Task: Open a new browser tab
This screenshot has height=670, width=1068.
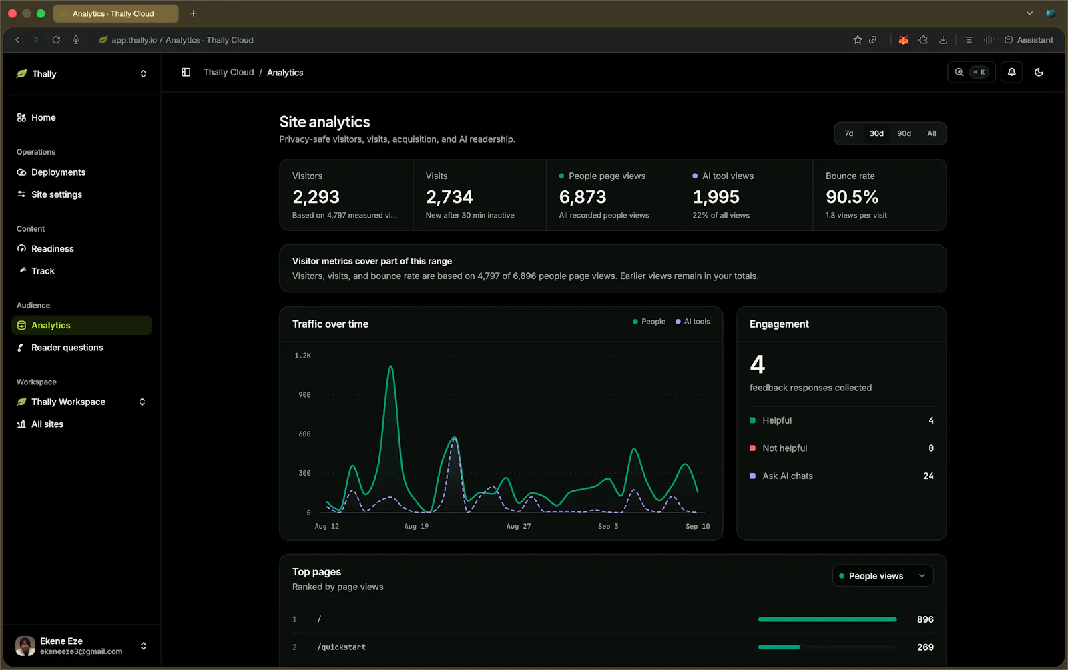Action: [194, 13]
